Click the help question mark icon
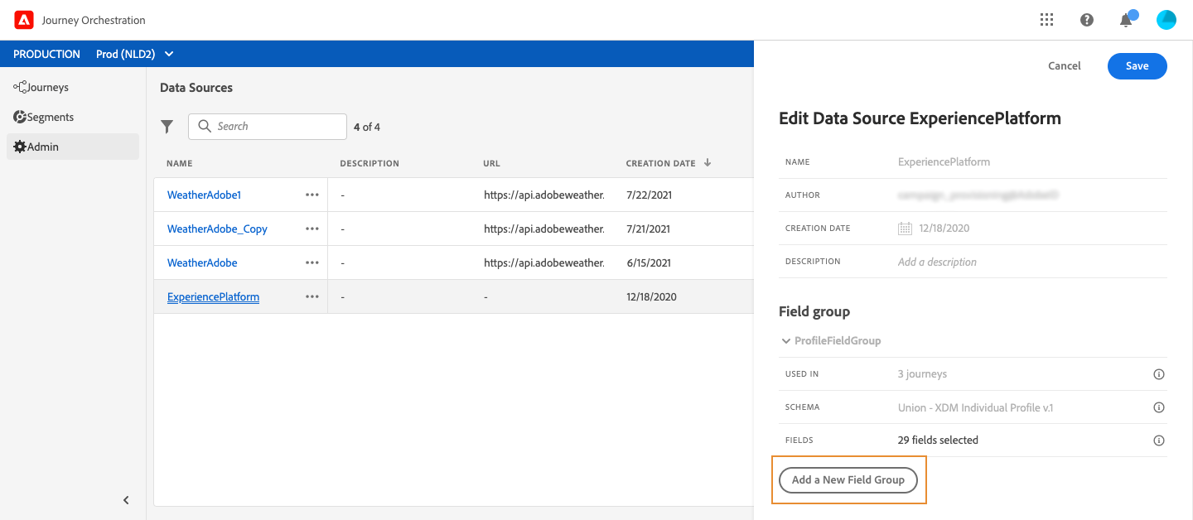The image size is (1193, 520). point(1087,20)
